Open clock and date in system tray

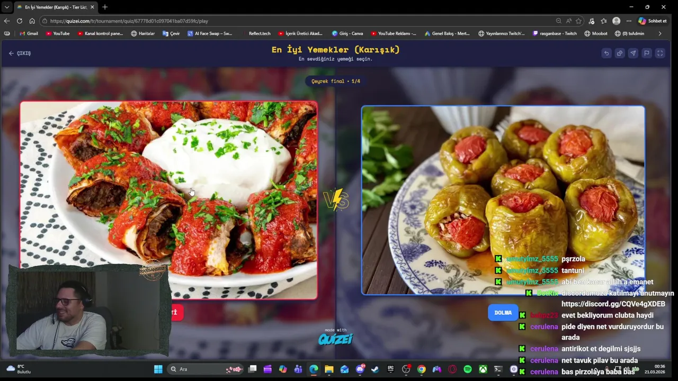click(655, 369)
